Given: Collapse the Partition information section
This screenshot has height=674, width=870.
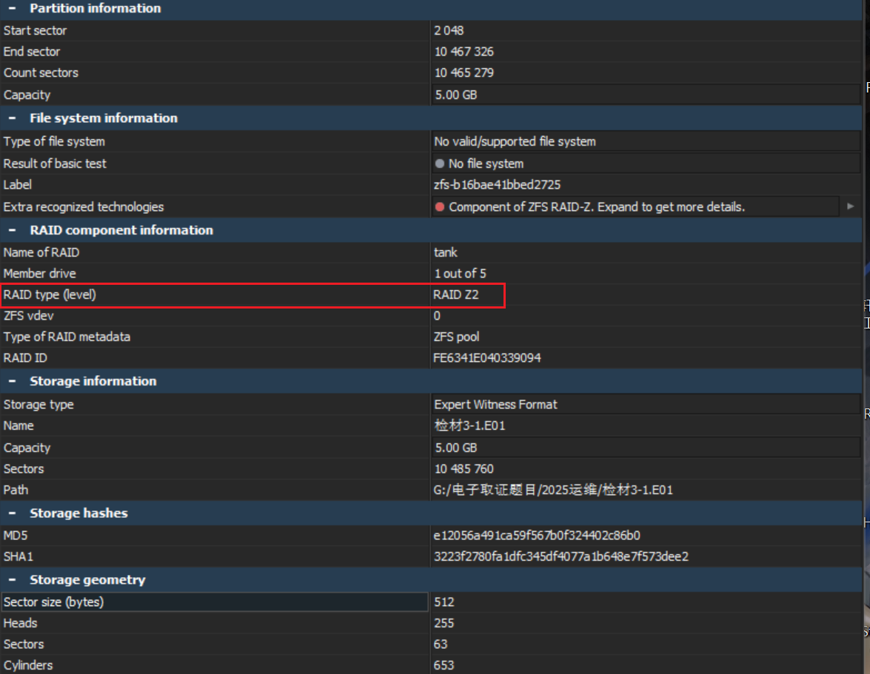Looking at the screenshot, I should point(12,8).
